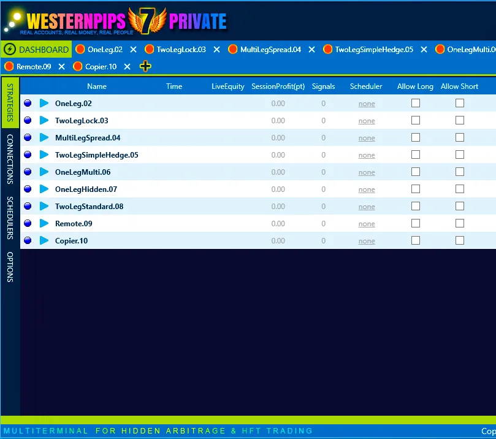Image resolution: width=496 pixels, height=439 pixels.
Task: Close the MultiLegSpread.04 tab
Action: 311,50
